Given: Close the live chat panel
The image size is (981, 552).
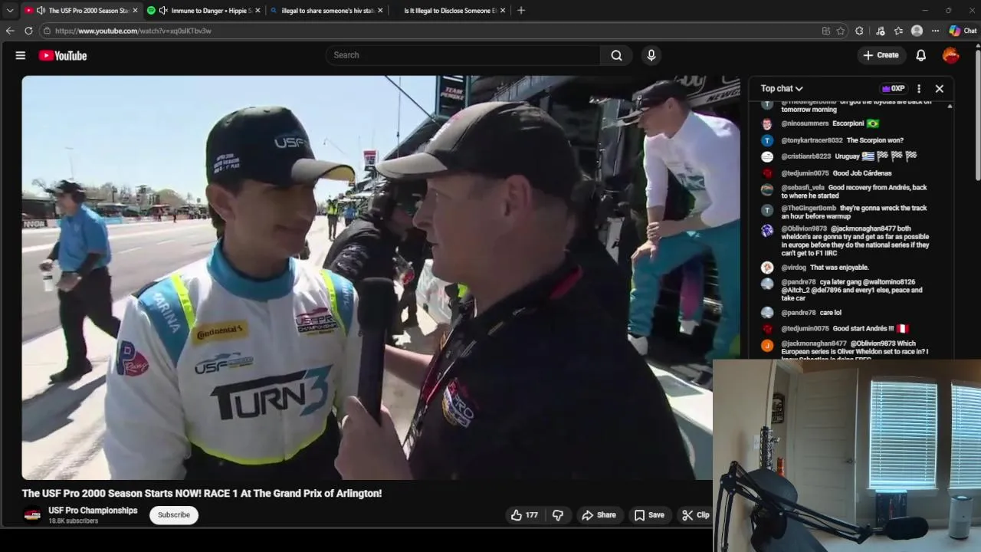Looking at the screenshot, I should tap(940, 88).
